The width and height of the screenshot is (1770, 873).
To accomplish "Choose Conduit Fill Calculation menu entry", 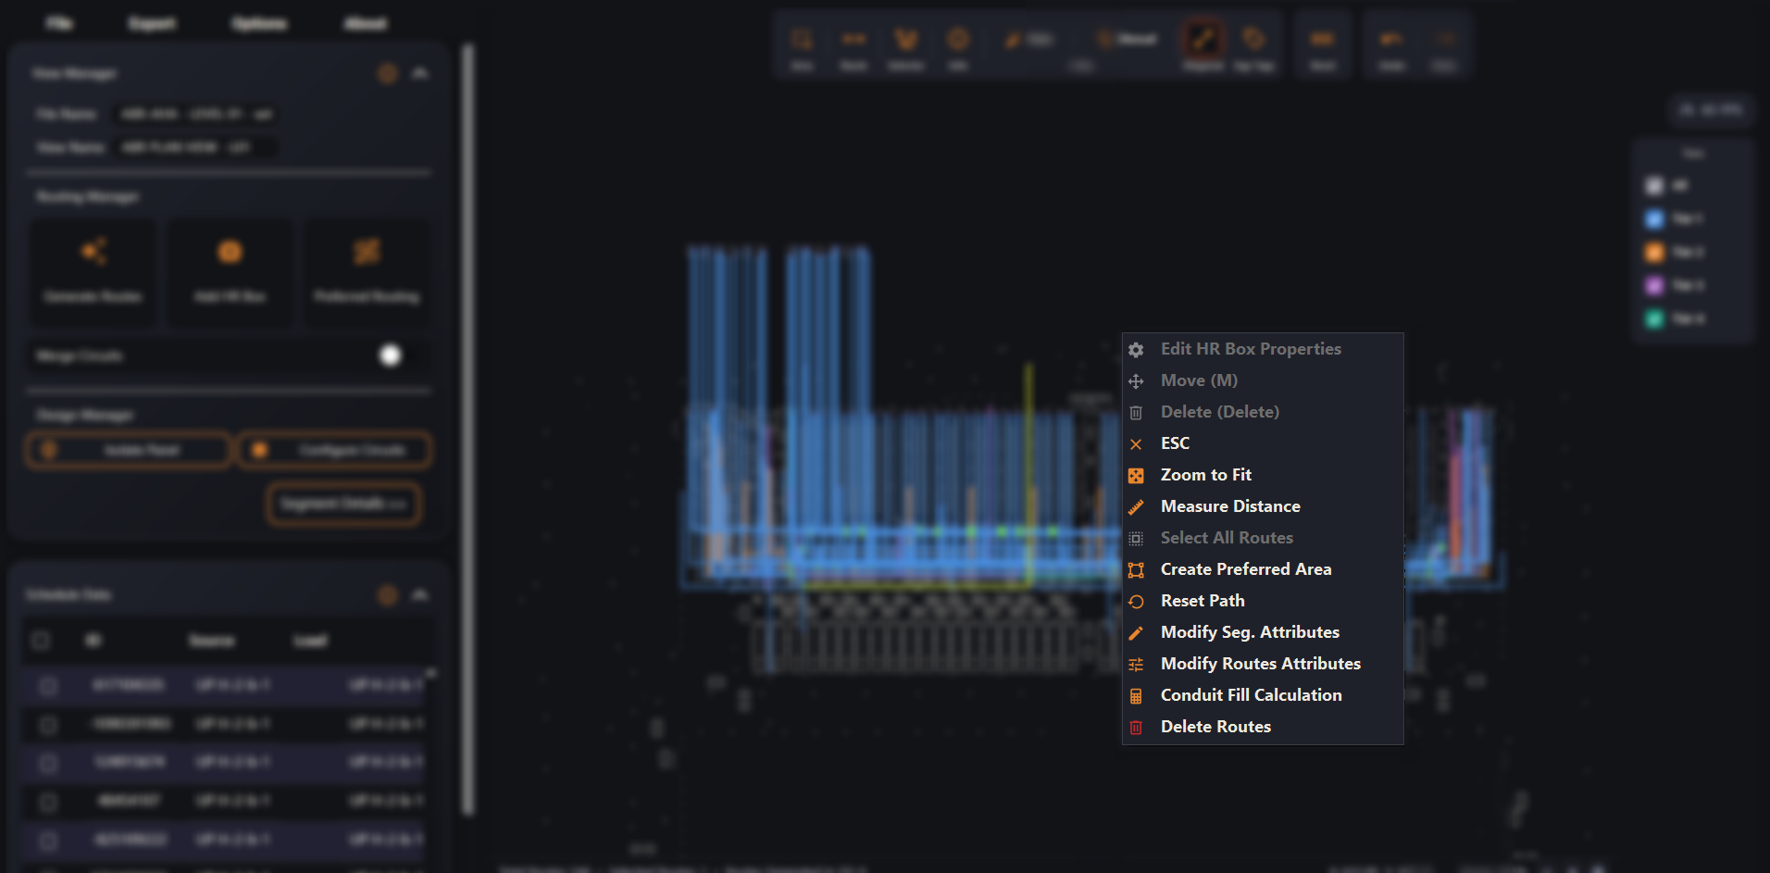I will (x=1263, y=695).
